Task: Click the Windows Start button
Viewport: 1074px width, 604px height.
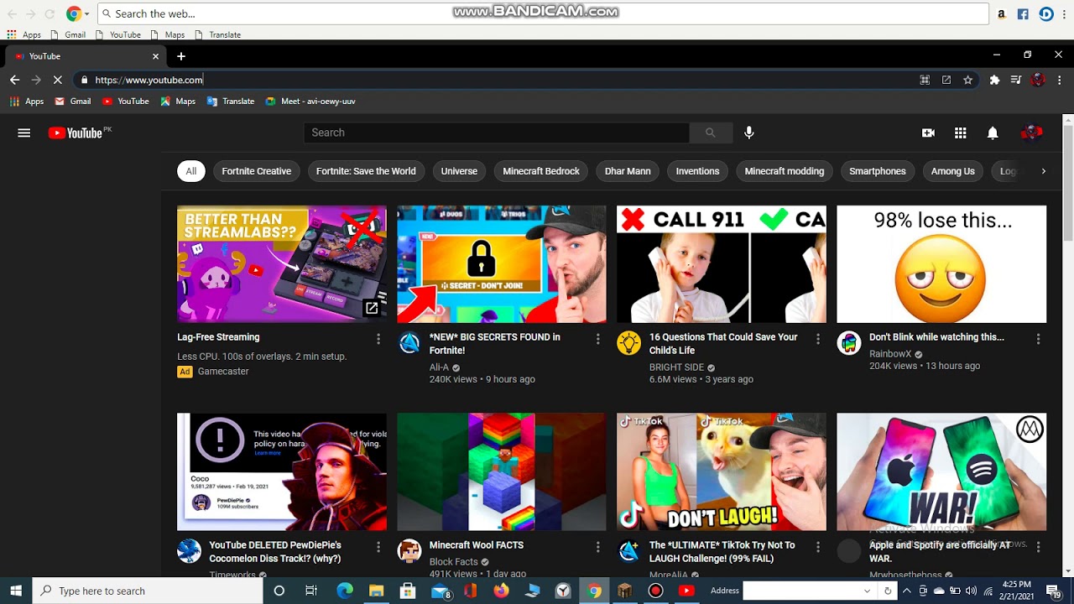Action: pyautogui.click(x=16, y=591)
